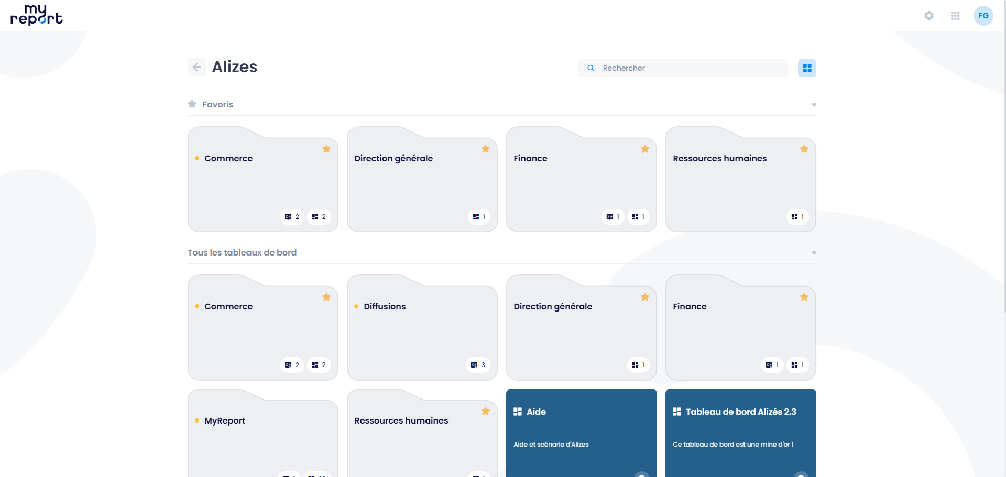Remove star from Direction générale in all dashboards
Image resolution: width=1006 pixels, height=477 pixels.
[x=644, y=297]
